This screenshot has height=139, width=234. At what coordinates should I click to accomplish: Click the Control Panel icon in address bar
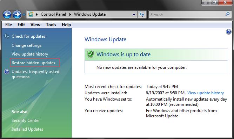click(31, 14)
